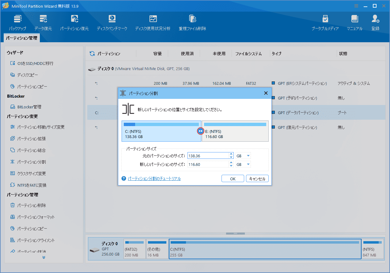
Task: Open BitLocker管理
Action: click(x=26, y=107)
